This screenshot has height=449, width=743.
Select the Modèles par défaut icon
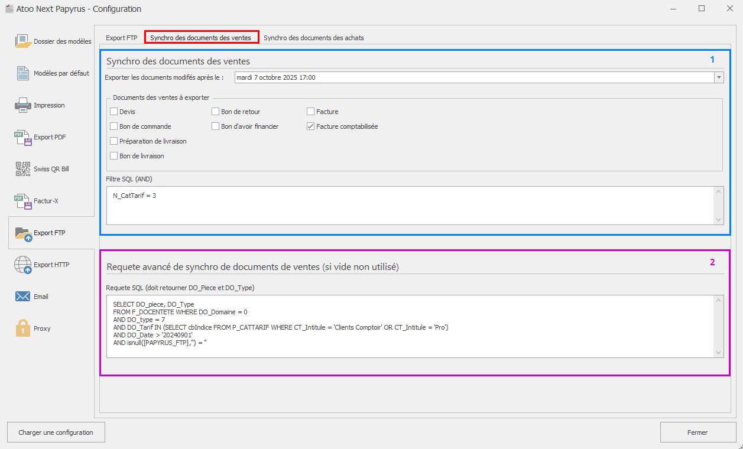pyautogui.click(x=23, y=73)
